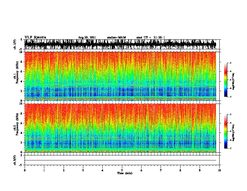
Task: Click the "8" kHz tick on ch.2 axis
Action: pyautogui.click(x=22, y=114)
